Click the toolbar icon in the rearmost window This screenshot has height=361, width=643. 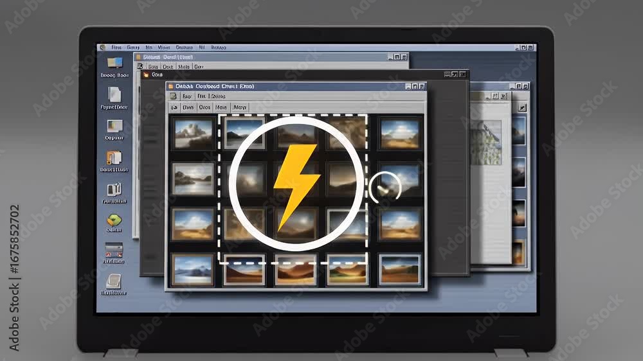(x=140, y=66)
